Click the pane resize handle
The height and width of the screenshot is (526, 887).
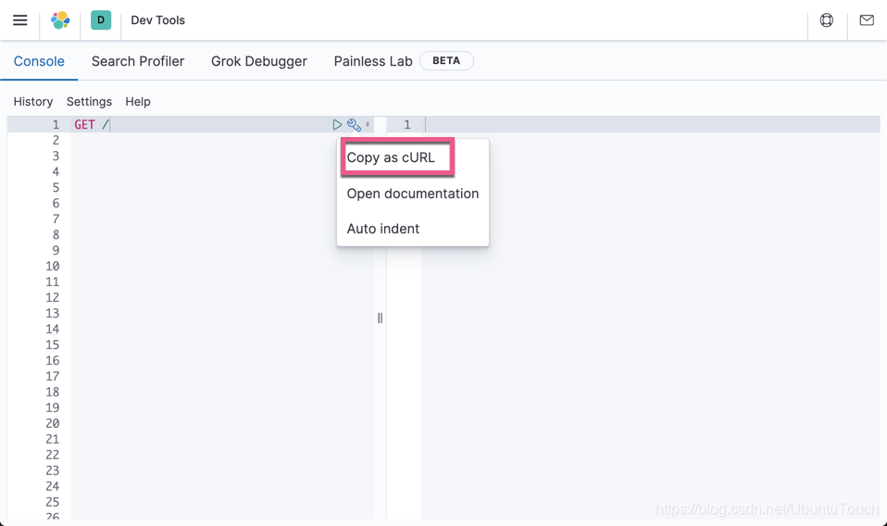(x=381, y=319)
